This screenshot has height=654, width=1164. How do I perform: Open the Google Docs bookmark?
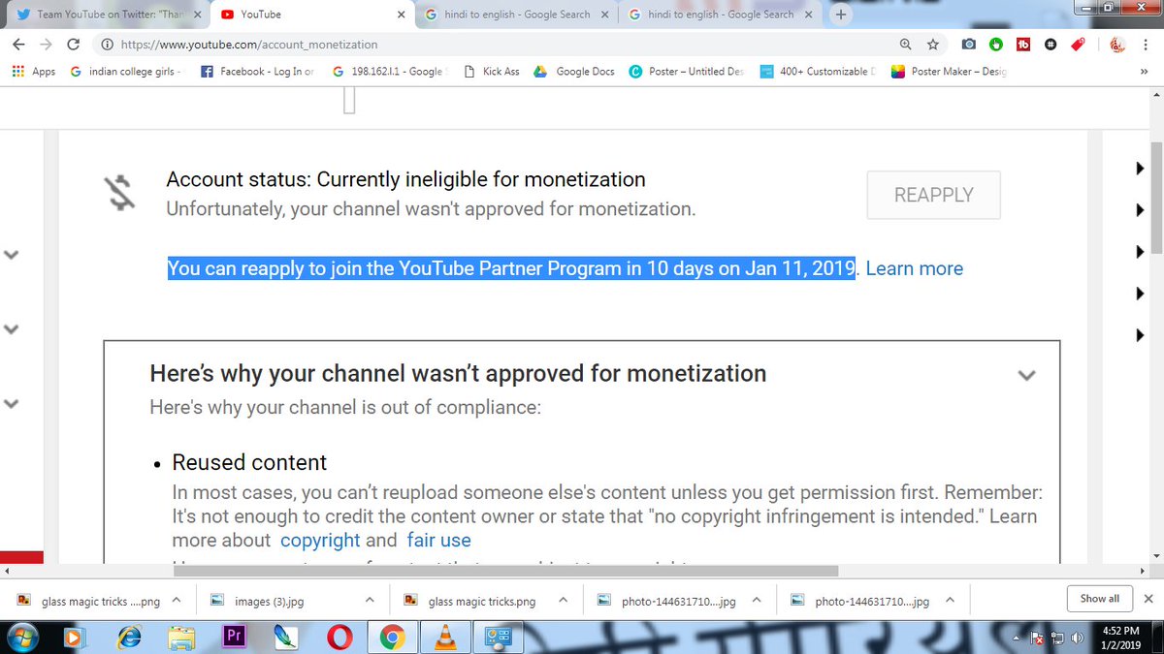click(573, 71)
